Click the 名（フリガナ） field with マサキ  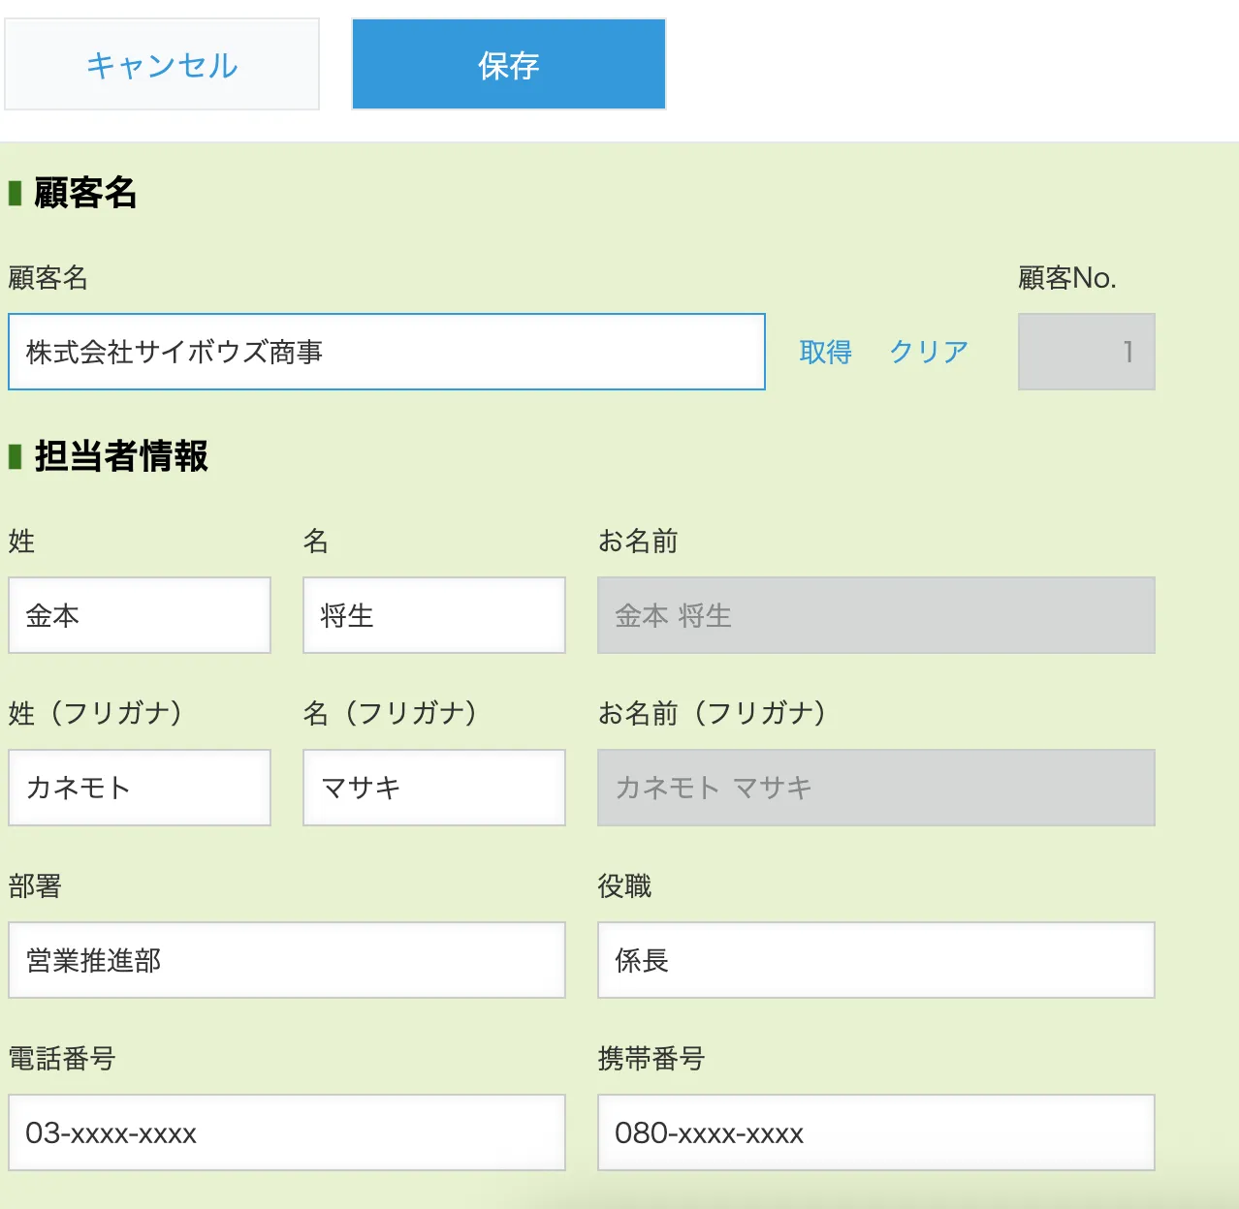tap(433, 788)
